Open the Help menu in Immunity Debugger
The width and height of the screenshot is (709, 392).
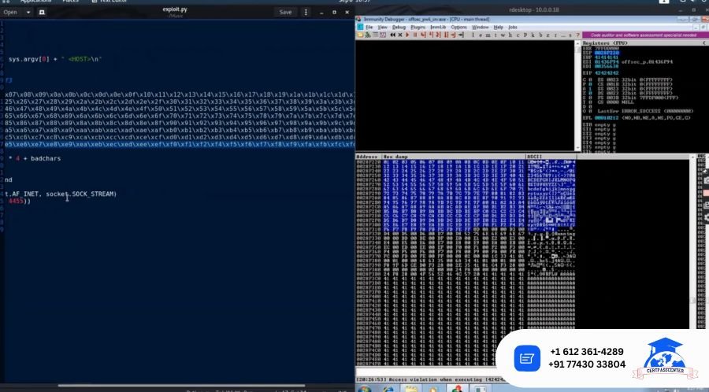tap(499, 27)
